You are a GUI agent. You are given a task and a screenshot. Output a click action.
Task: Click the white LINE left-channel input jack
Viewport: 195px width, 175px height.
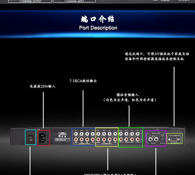[121, 134]
